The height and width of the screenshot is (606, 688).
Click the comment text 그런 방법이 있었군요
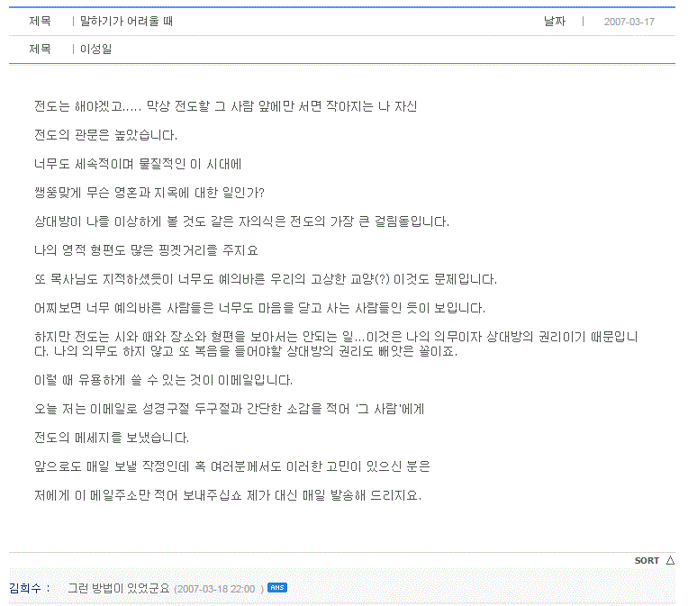(x=119, y=588)
